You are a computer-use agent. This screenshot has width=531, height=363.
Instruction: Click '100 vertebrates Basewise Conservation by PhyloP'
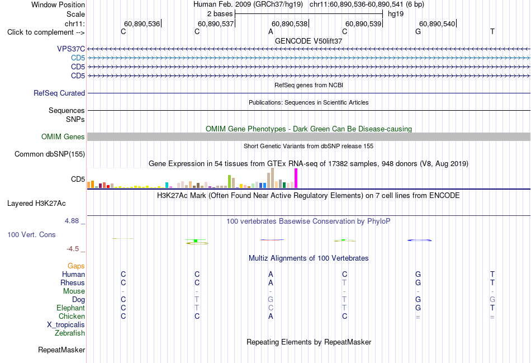click(309, 221)
